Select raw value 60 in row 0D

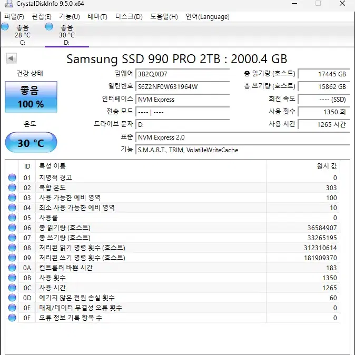click(x=333, y=298)
